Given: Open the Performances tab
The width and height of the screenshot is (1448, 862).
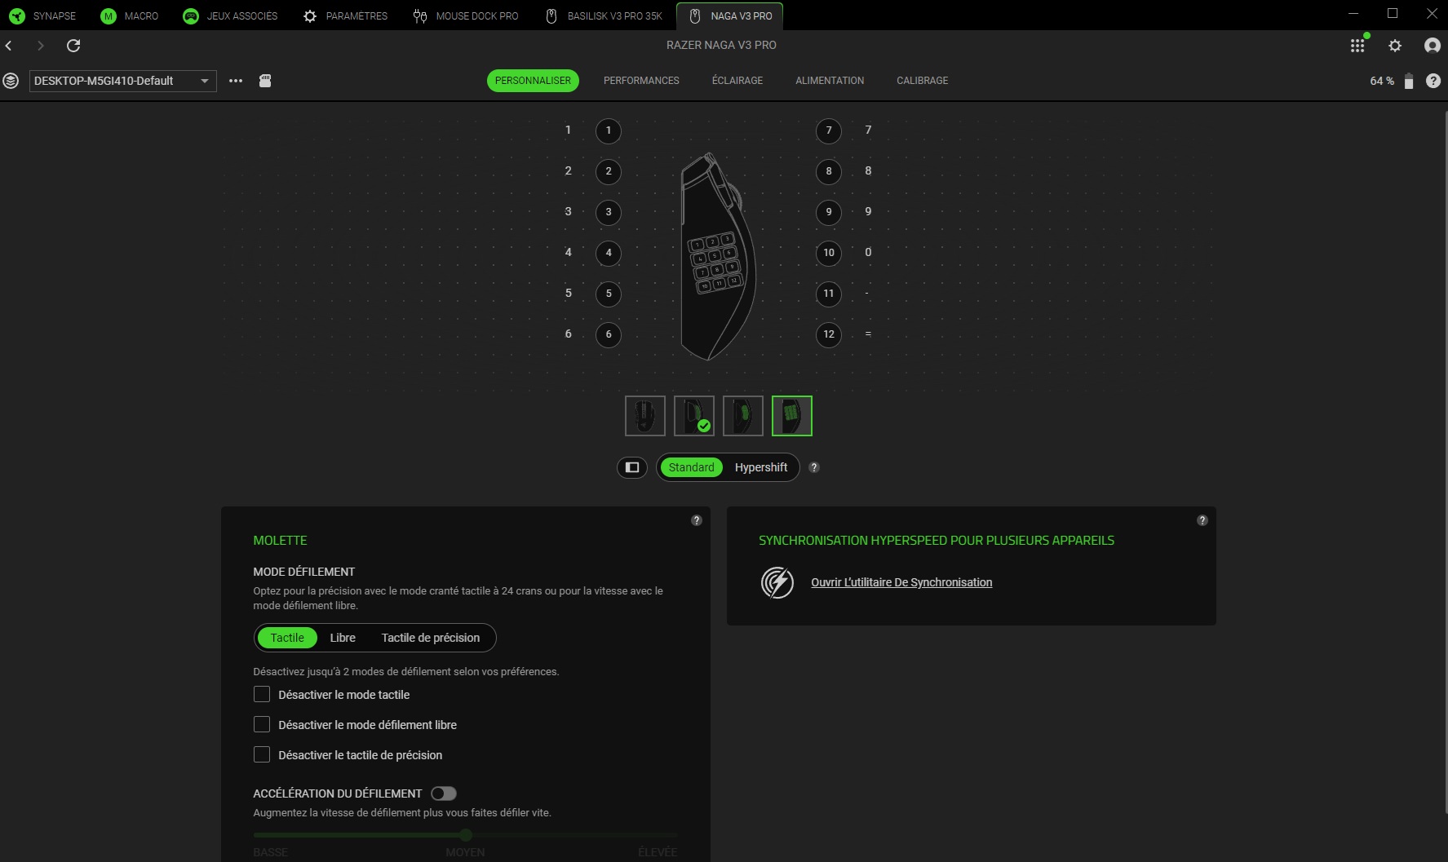Looking at the screenshot, I should [641, 81].
